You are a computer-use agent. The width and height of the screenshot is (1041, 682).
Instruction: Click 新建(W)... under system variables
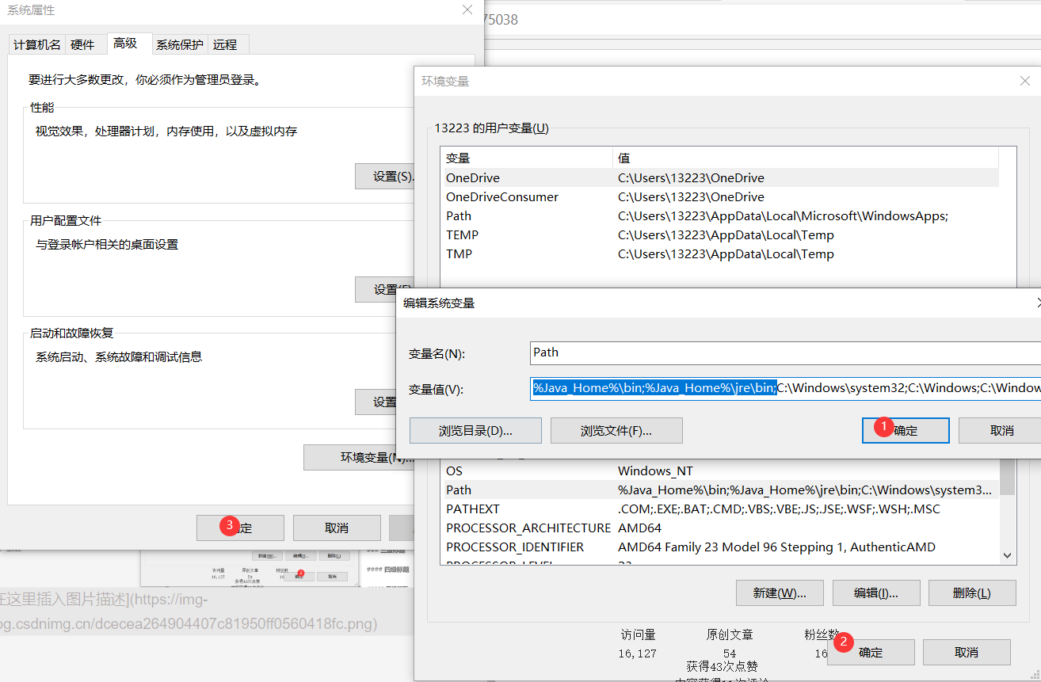click(780, 592)
